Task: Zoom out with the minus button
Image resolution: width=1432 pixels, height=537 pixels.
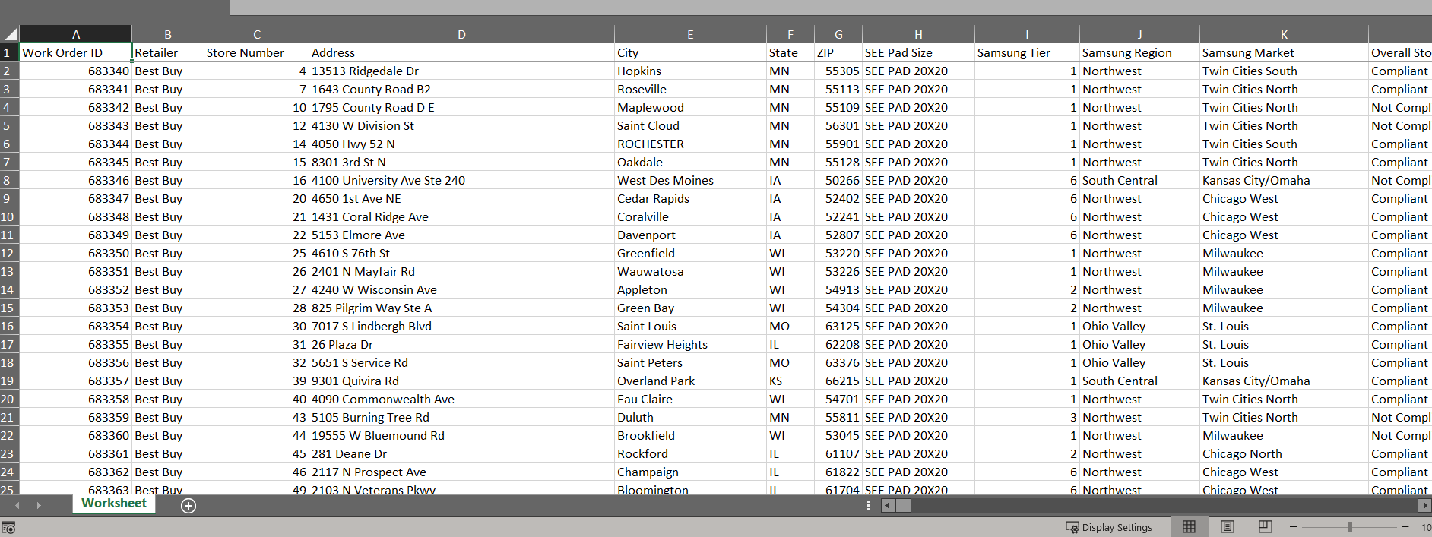Action: click(x=1294, y=527)
